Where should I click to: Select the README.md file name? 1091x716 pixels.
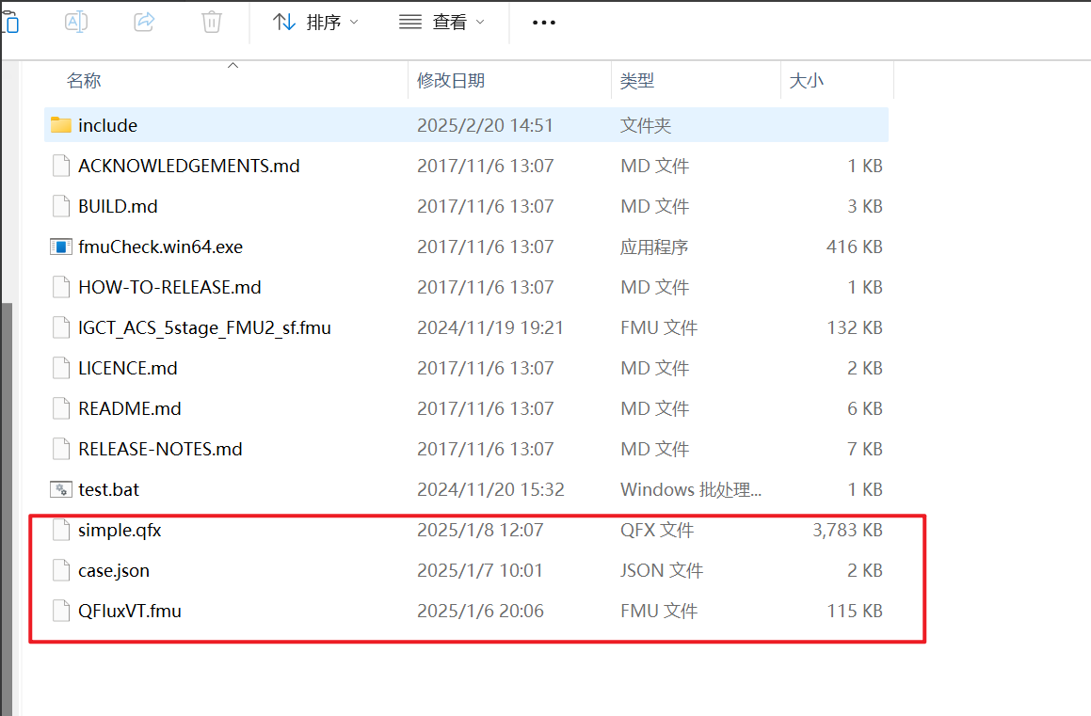pyautogui.click(x=129, y=408)
